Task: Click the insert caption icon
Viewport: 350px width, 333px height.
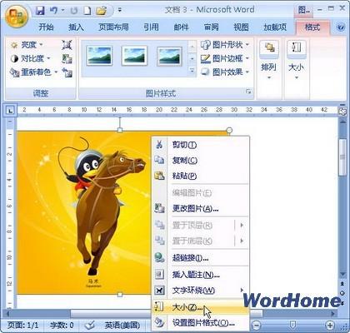Action: click(x=159, y=275)
